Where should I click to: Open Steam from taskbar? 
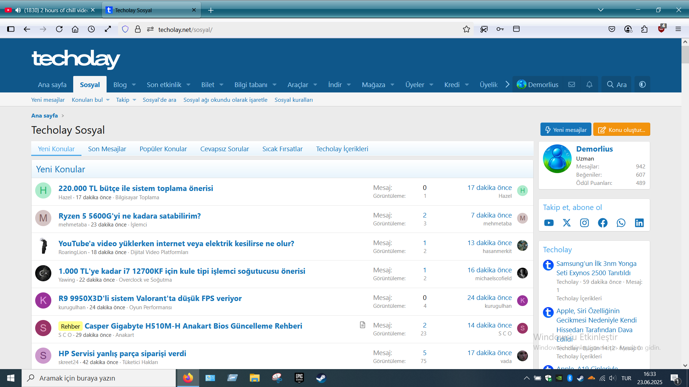tap(321, 378)
